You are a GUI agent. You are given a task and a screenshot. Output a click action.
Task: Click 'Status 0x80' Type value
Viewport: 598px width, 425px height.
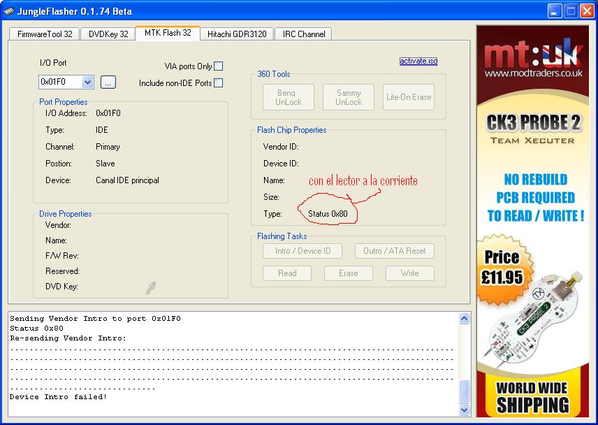[x=328, y=214]
